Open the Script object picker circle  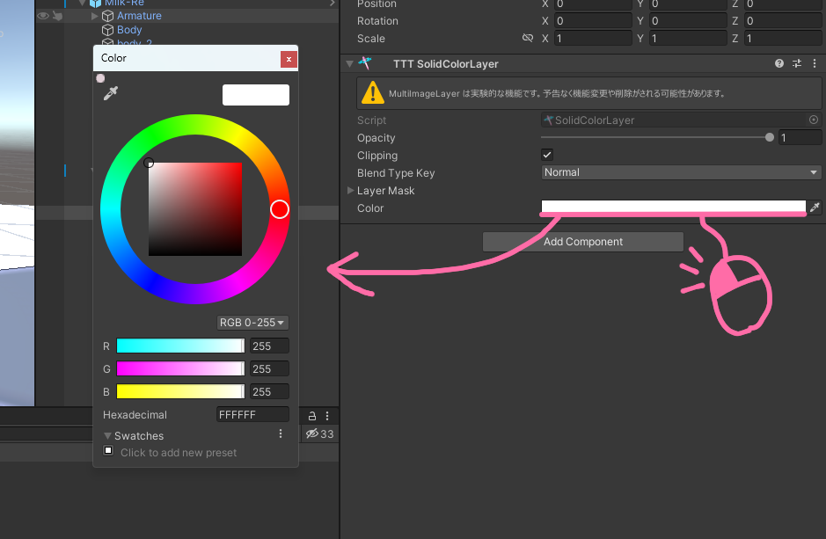pos(814,120)
